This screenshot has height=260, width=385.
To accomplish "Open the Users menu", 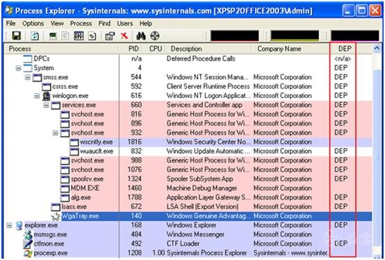I will [x=124, y=24].
